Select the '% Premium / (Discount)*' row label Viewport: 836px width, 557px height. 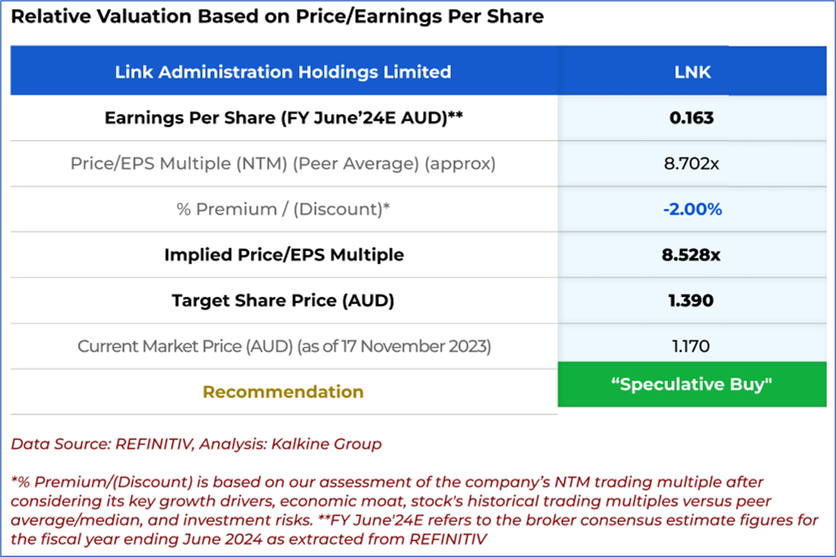[283, 209]
